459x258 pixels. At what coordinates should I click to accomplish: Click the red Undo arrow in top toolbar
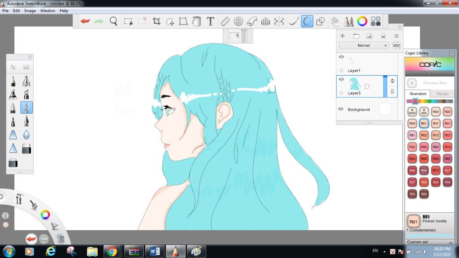coord(85,21)
